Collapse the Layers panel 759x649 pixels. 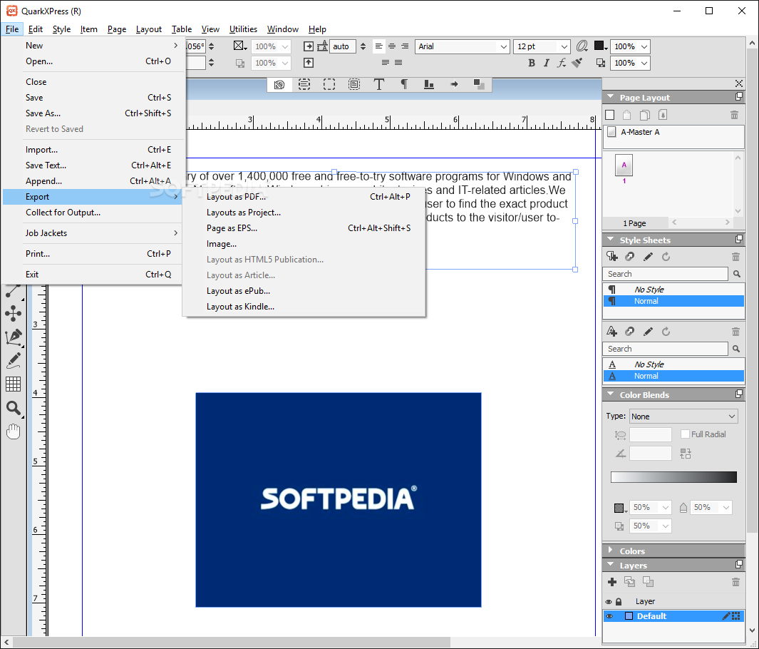coord(610,565)
